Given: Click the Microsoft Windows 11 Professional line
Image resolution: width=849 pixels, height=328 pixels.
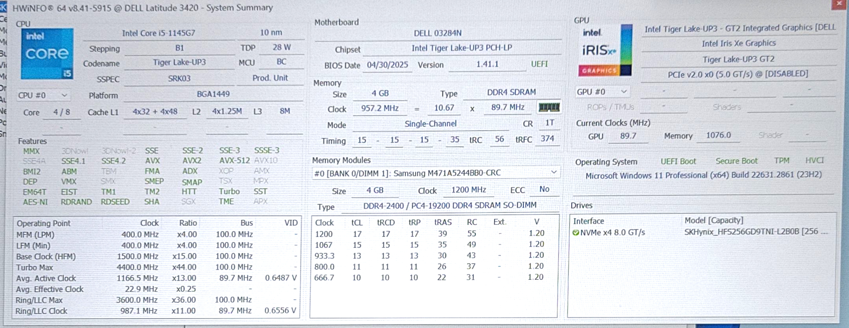Looking at the screenshot, I should pos(704,175).
